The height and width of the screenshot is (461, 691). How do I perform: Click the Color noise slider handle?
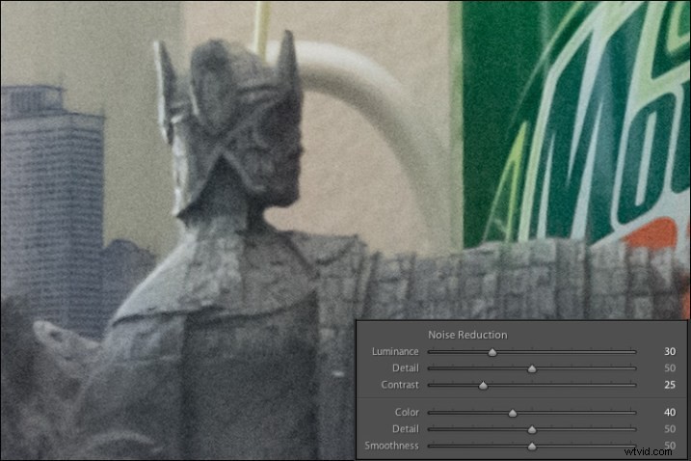(512, 413)
